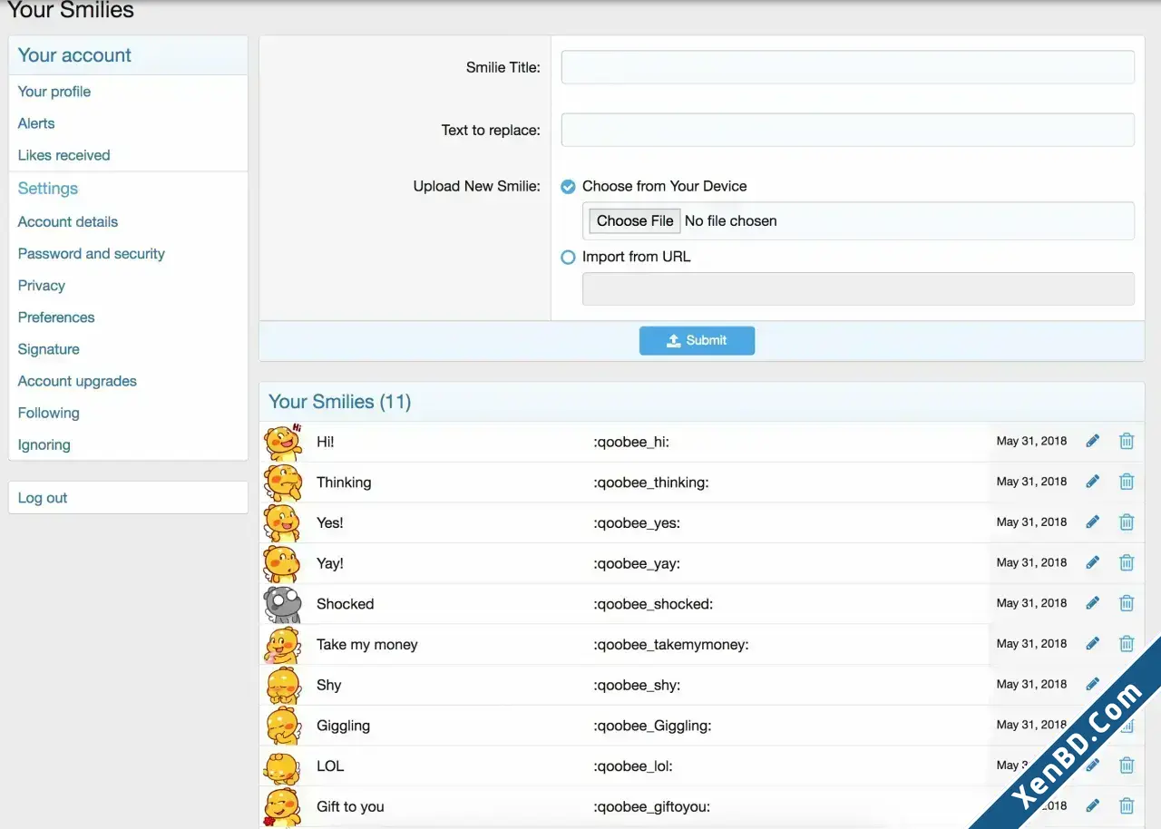Image resolution: width=1161 pixels, height=829 pixels.
Task: Click the Giggling smilie image
Action: (x=282, y=726)
